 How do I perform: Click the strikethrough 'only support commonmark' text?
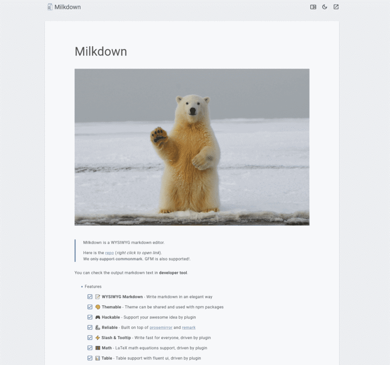click(116, 259)
